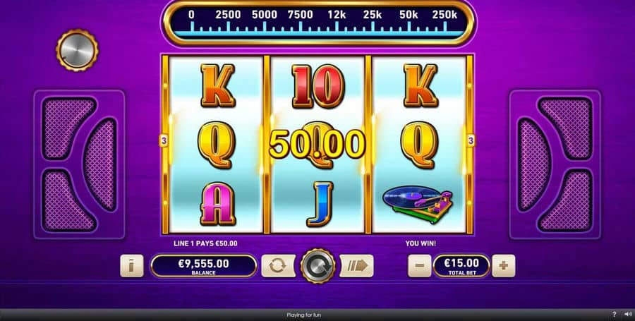
Task: Select the turntable record symbol on reel three
Action: tap(418, 204)
